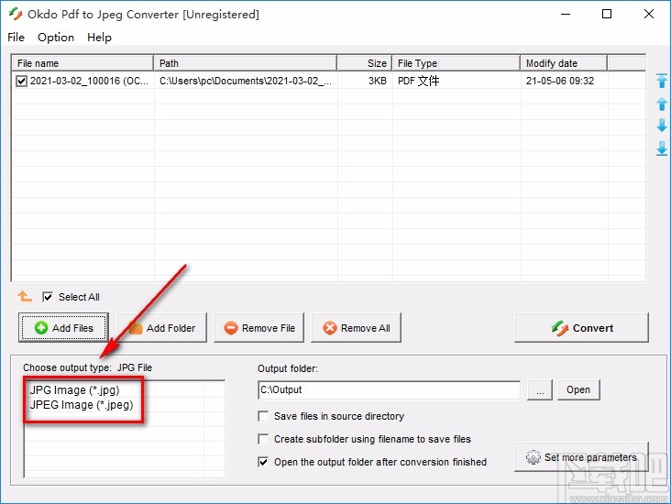Sort by Modify date column header

pyautogui.click(x=564, y=63)
